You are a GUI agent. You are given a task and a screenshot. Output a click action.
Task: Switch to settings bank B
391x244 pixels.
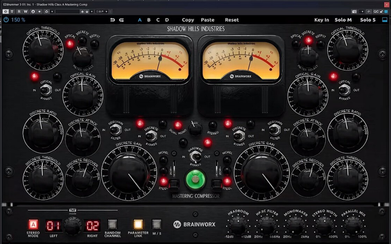tap(149, 20)
